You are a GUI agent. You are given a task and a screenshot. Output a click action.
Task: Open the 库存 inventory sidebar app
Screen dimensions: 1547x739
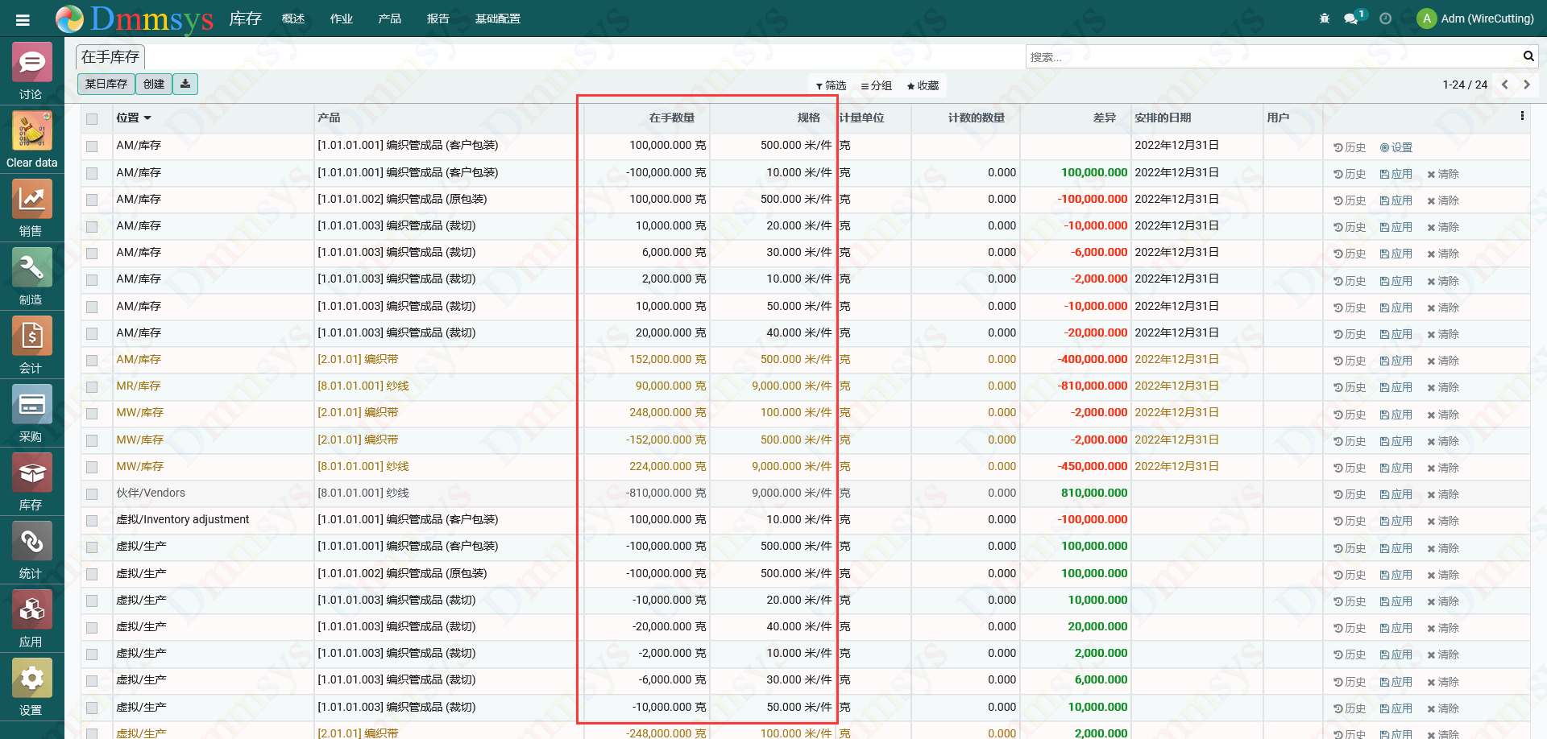[x=31, y=482]
